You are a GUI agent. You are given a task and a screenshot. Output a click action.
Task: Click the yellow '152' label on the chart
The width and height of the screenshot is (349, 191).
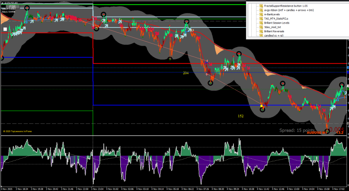pos(241,116)
